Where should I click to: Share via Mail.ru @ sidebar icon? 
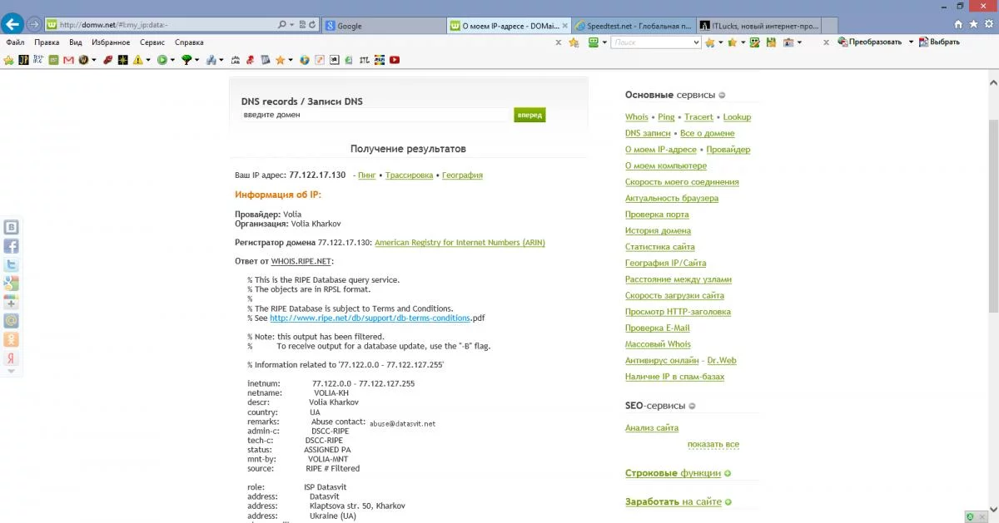point(11,321)
